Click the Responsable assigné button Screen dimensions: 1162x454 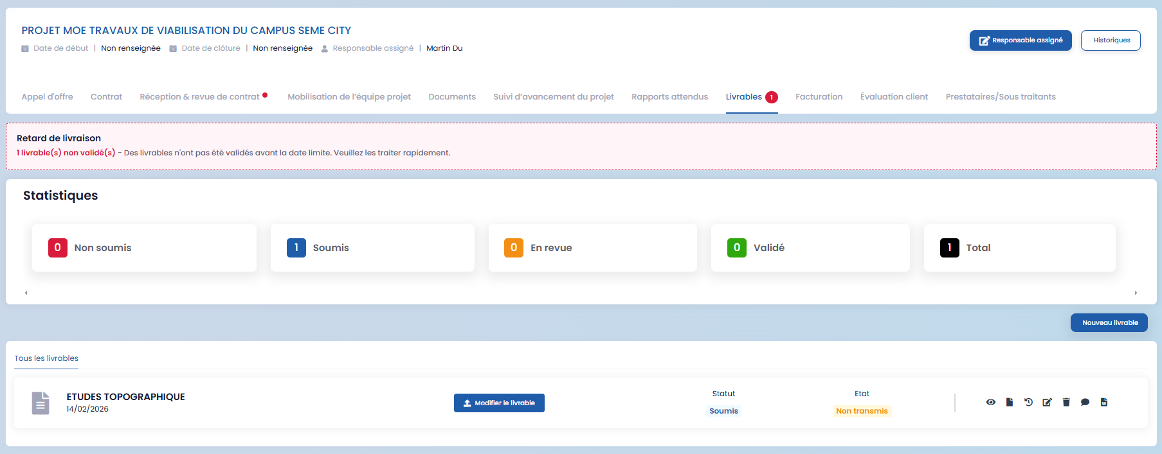[1021, 40]
